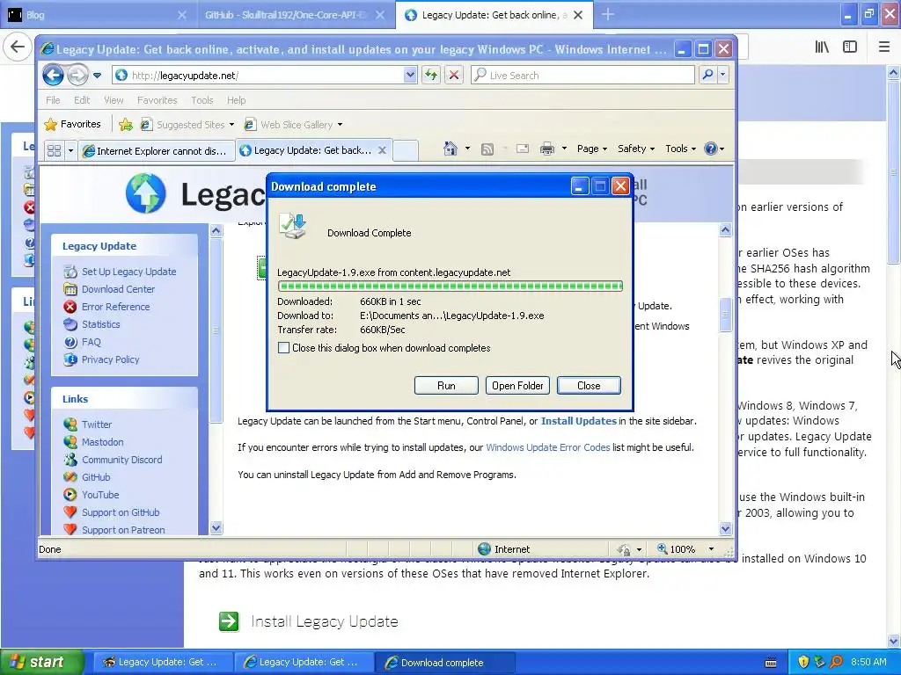Click the Firefox back arrow
The height and width of the screenshot is (675, 901).
18,47
